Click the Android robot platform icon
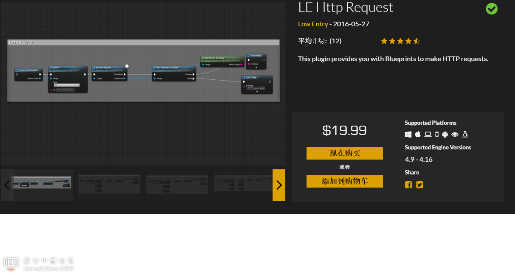The width and height of the screenshot is (515, 275). point(445,135)
